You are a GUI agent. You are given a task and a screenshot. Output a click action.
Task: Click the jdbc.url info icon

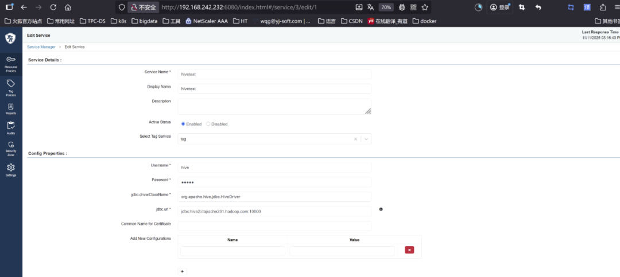381,209
